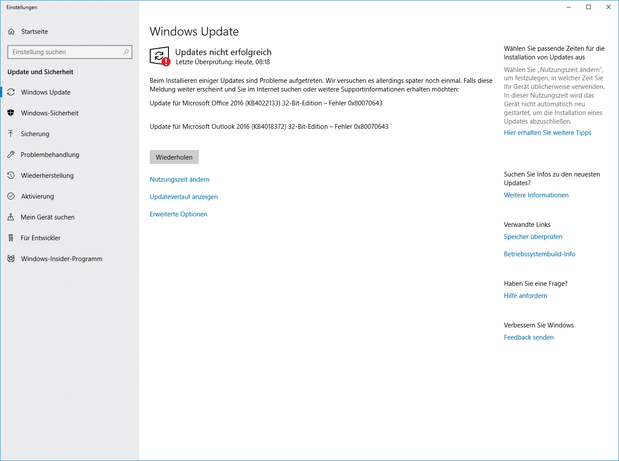Viewport: 619px width, 461px height.
Task: Click the Wiederholen button
Action: tap(174, 157)
